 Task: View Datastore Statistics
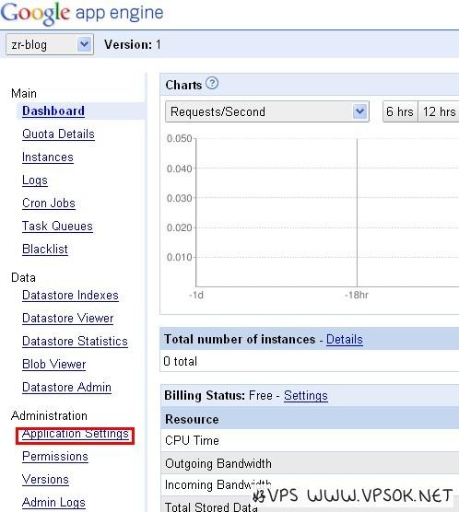[x=75, y=342]
